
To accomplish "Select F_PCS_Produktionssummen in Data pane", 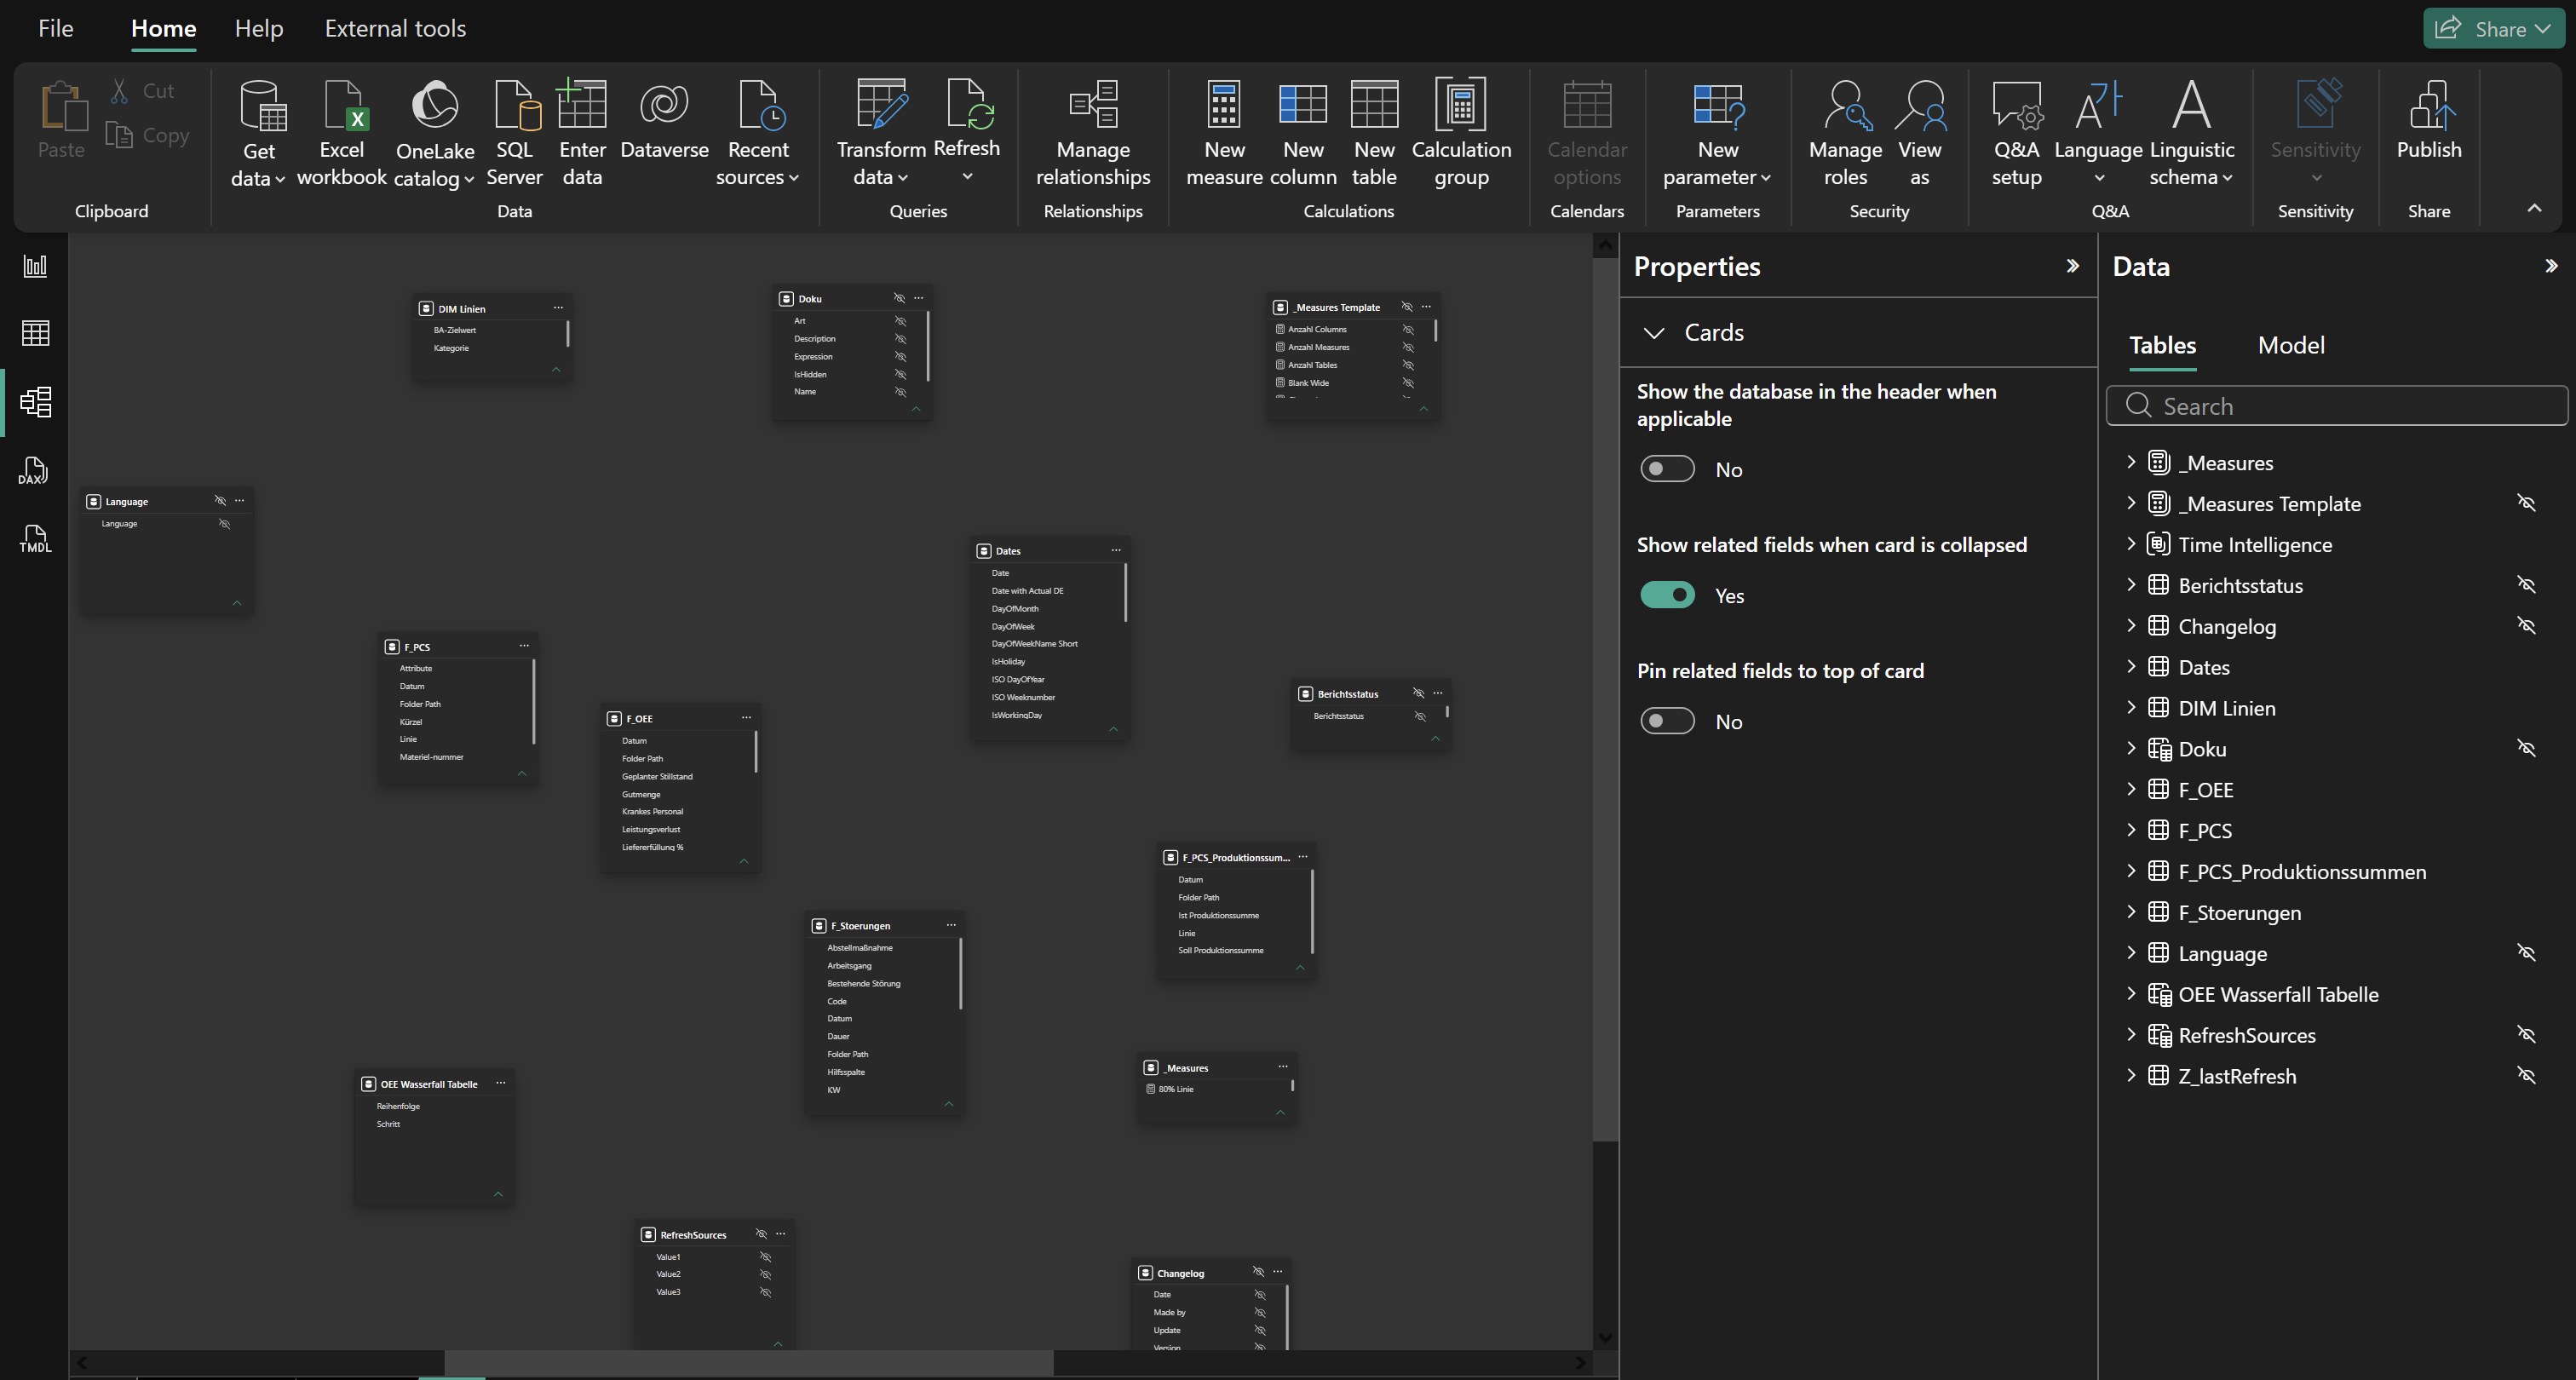I will point(2302,871).
